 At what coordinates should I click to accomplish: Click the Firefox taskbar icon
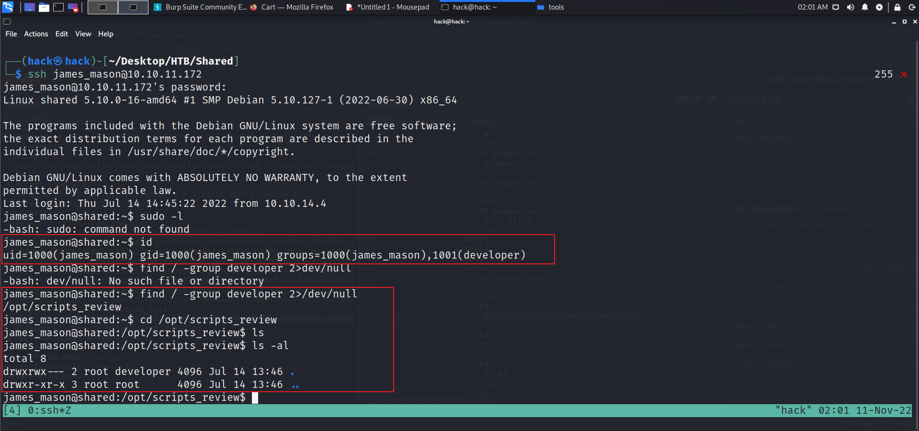[254, 7]
